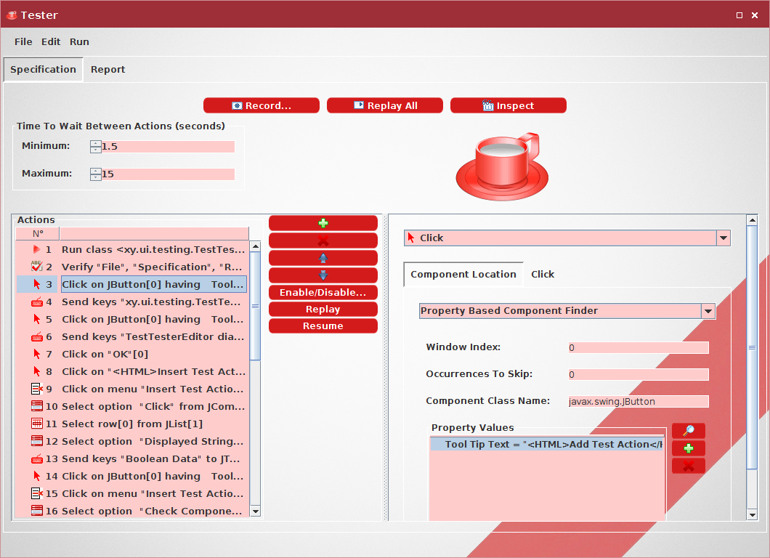
Task: Move the selected action down with the blue arrow
Action: pyautogui.click(x=323, y=275)
